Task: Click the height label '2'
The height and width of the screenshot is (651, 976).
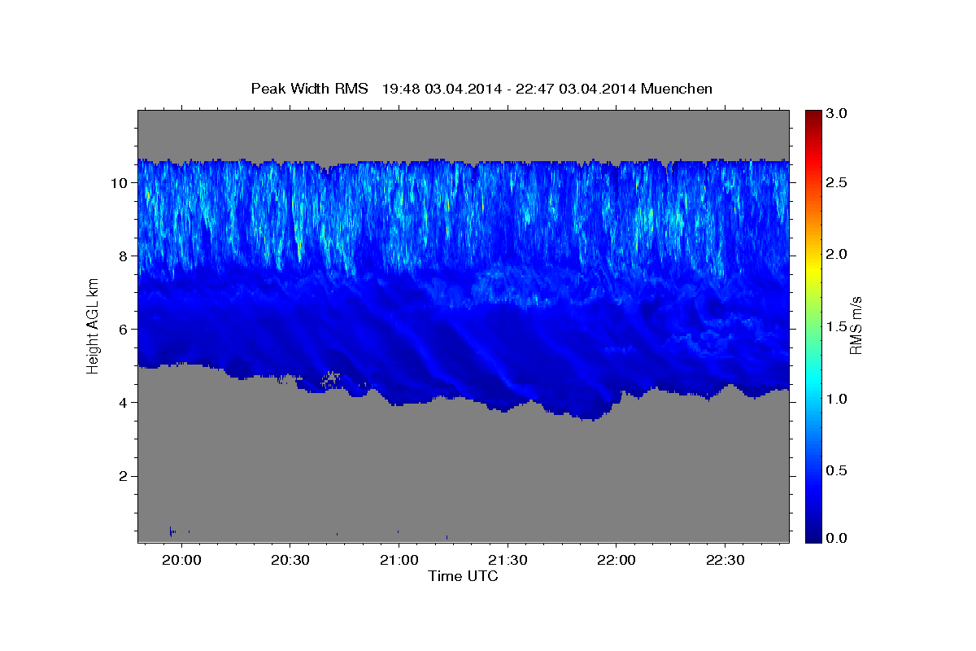Action: point(124,476)
